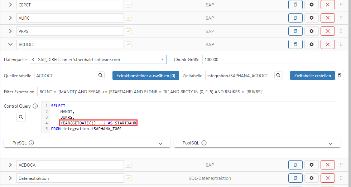This screenshot has width=351, height=187.
Task: Open settings gear for the CEPCT row
Action: pyautogui.click(x=311, y=5)
